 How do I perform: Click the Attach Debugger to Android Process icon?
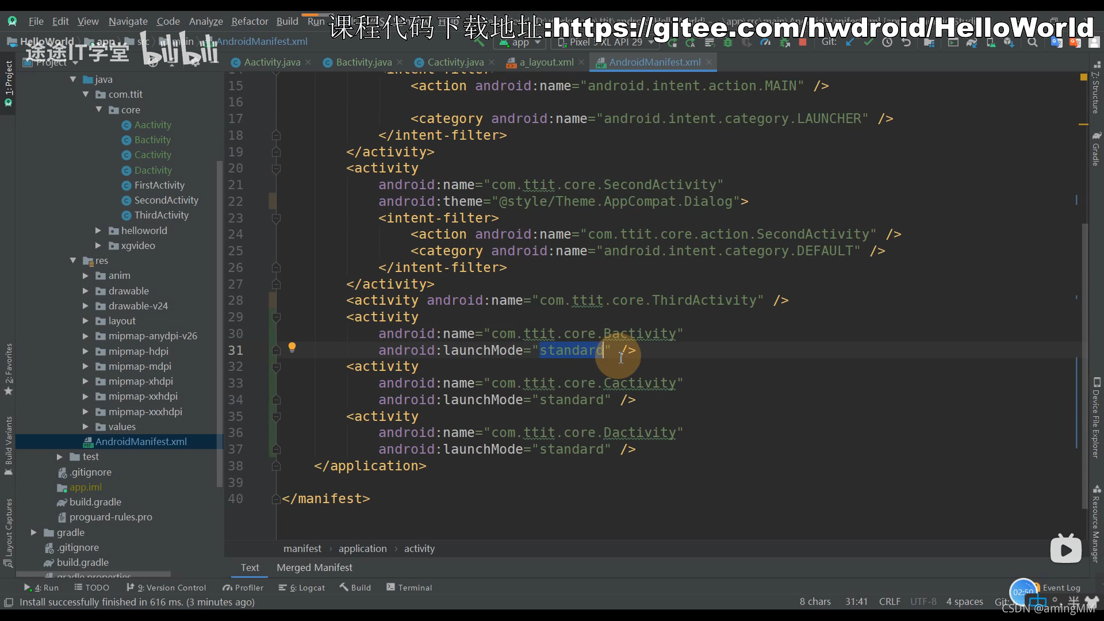784,43
